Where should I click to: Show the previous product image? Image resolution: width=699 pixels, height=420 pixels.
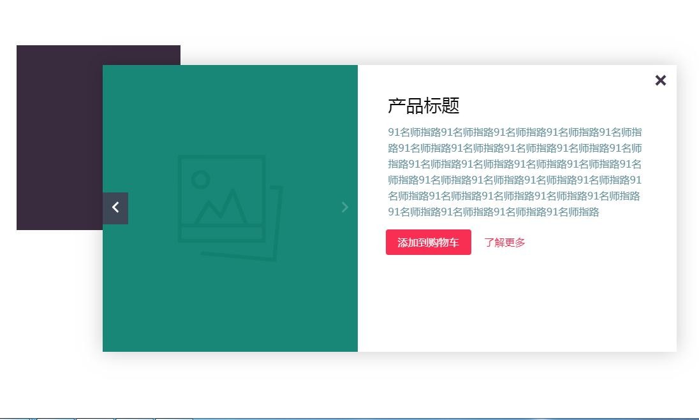115,208
